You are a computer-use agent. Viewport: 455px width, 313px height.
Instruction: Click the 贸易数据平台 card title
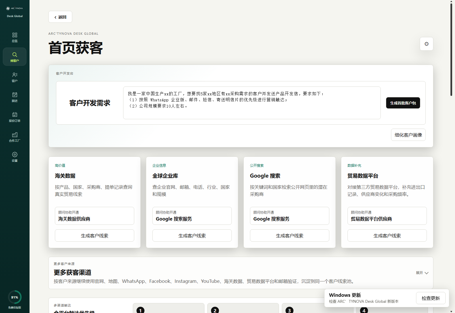[x=363, y=176]
